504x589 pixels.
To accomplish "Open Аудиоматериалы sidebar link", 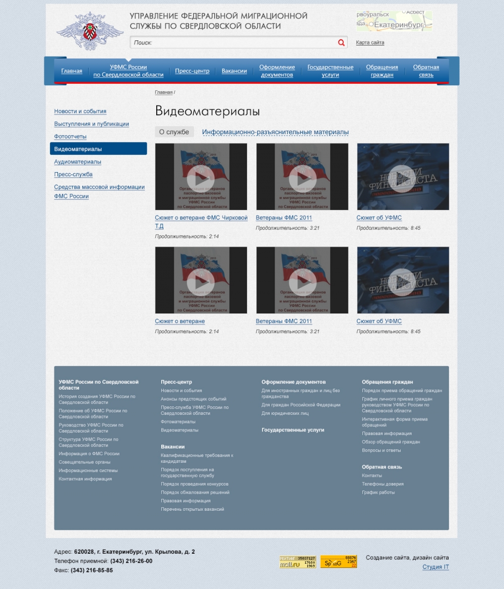I will (78, 162).
